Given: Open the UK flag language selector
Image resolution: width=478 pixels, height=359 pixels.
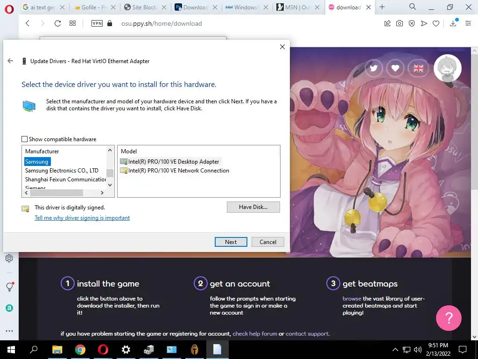Looking at the screenshot, I should 418,68.
